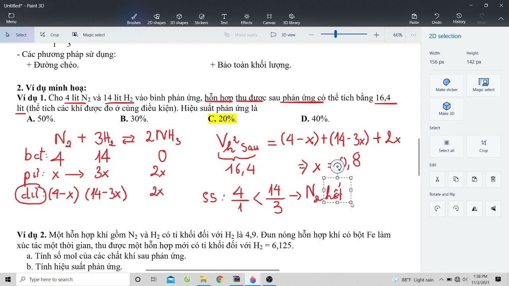Open File Explorer from the taskbar
This screenshot has height=286, width=509.
tap(203, 279)
